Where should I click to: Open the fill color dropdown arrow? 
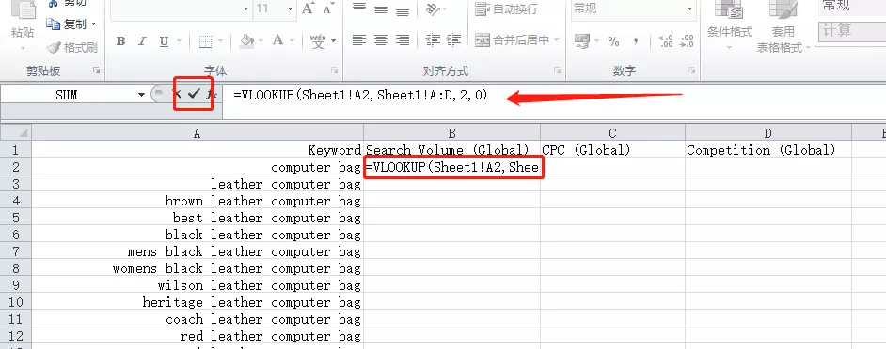point(261,41)
